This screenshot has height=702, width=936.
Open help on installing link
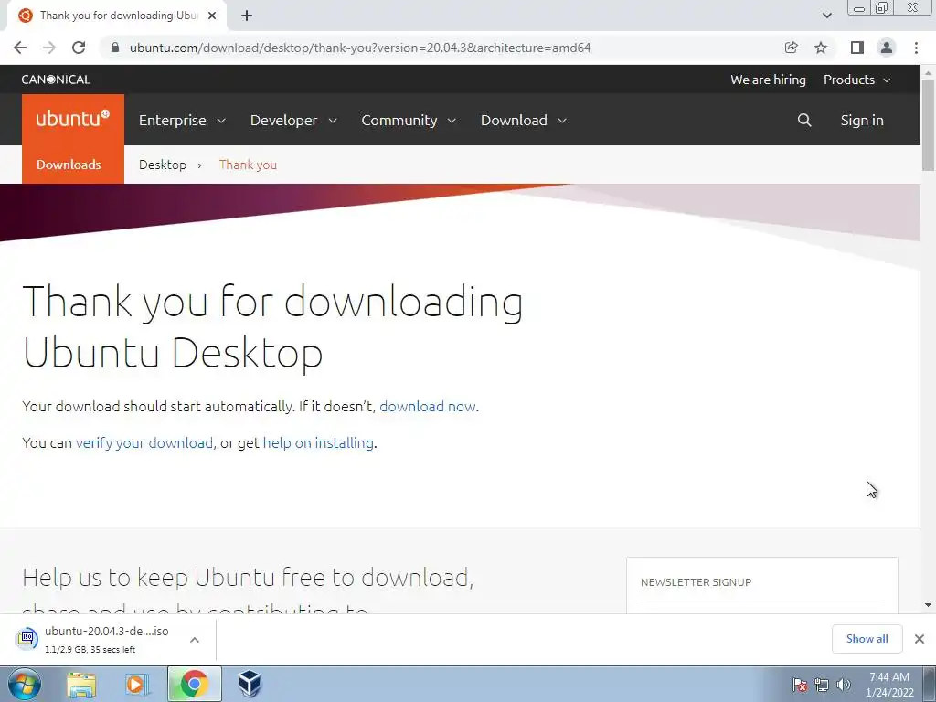pyautogui.click(x=318, y=442)
